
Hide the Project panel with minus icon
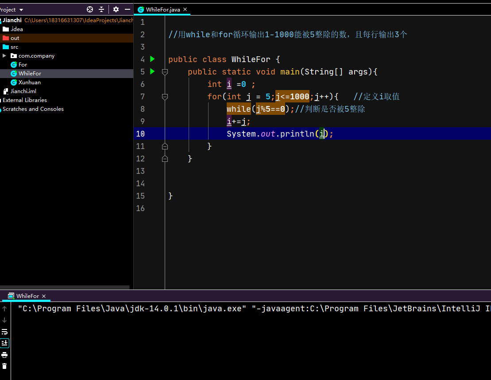[128, 9]
